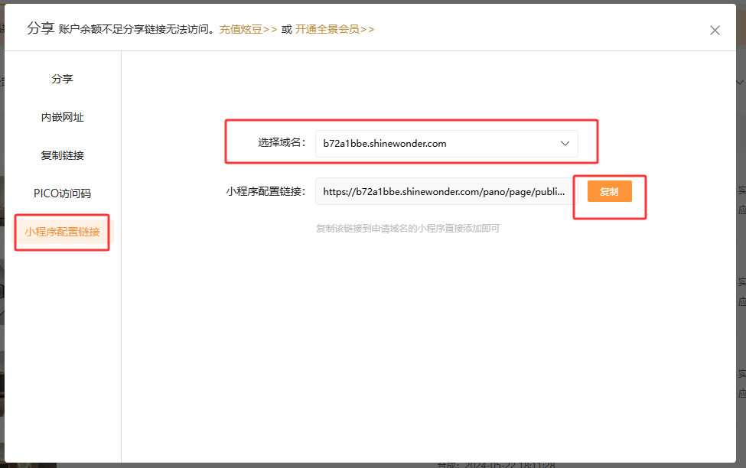Open the 内嵌网址 tab
This screenshot has height=468, width=746.
pyautogui.click(x=63, y=117)
